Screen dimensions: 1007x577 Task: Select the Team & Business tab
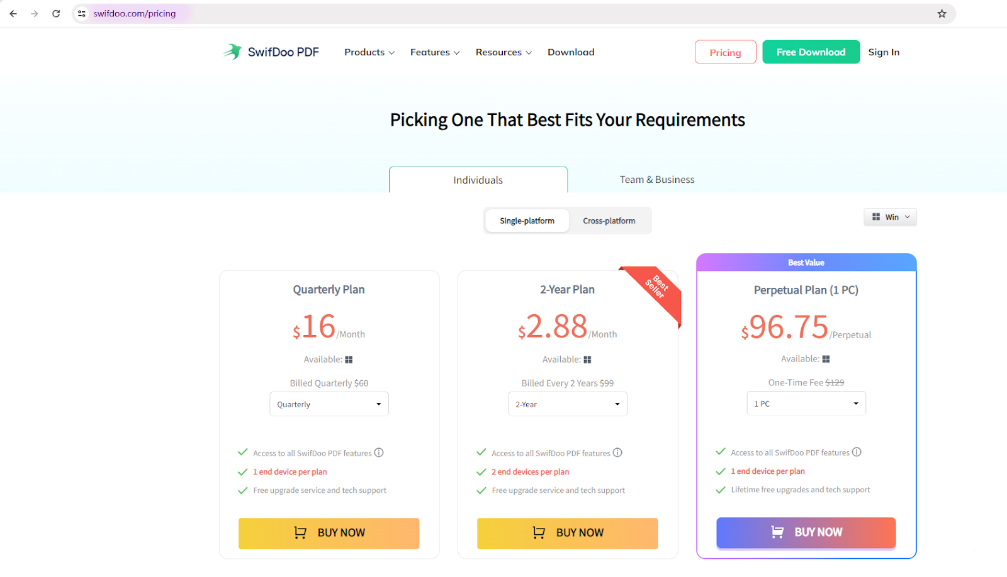[x=657, y=180]
